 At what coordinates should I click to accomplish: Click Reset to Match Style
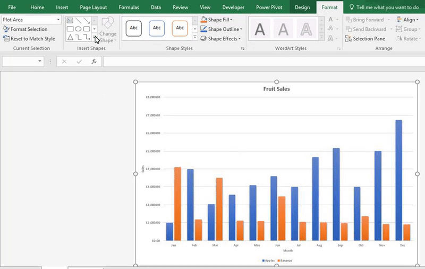32,39
